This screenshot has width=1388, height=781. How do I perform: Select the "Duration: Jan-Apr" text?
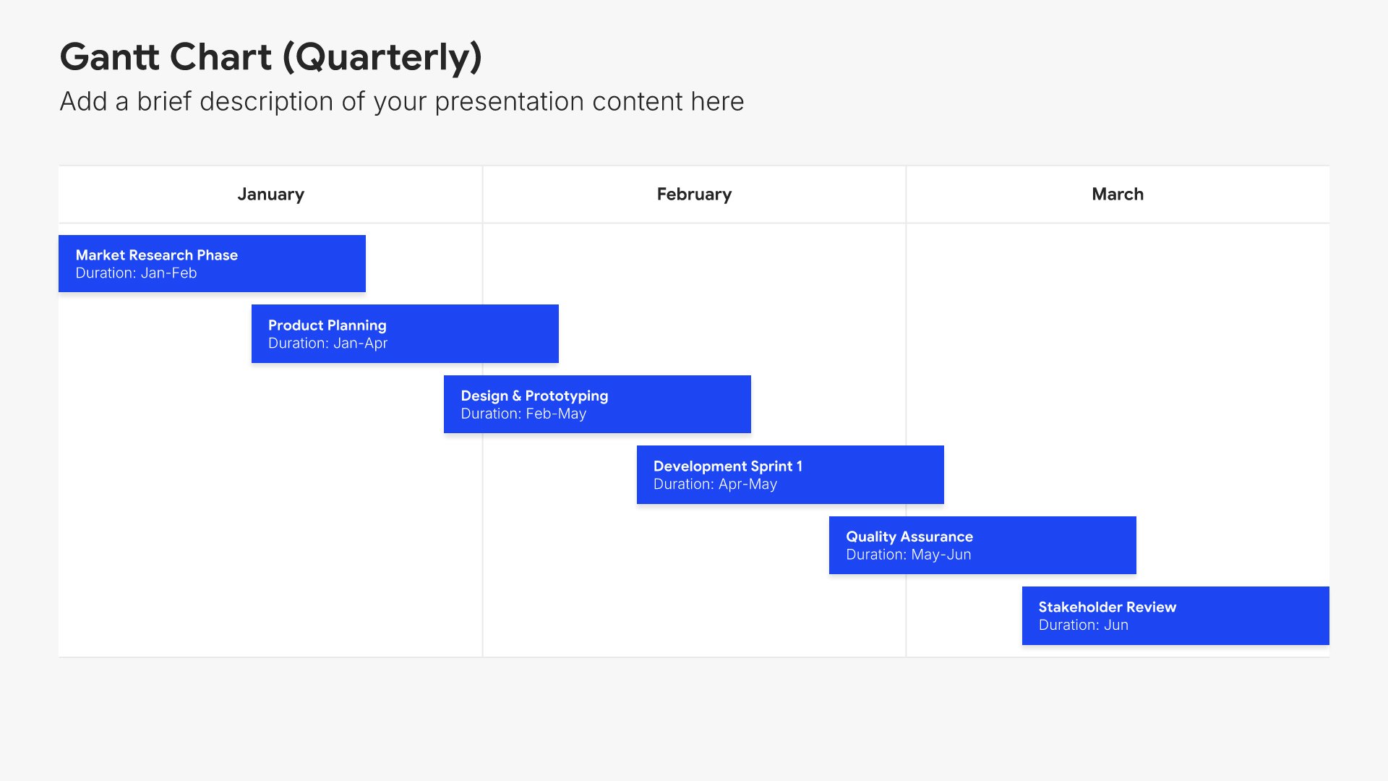click(327, 343)
